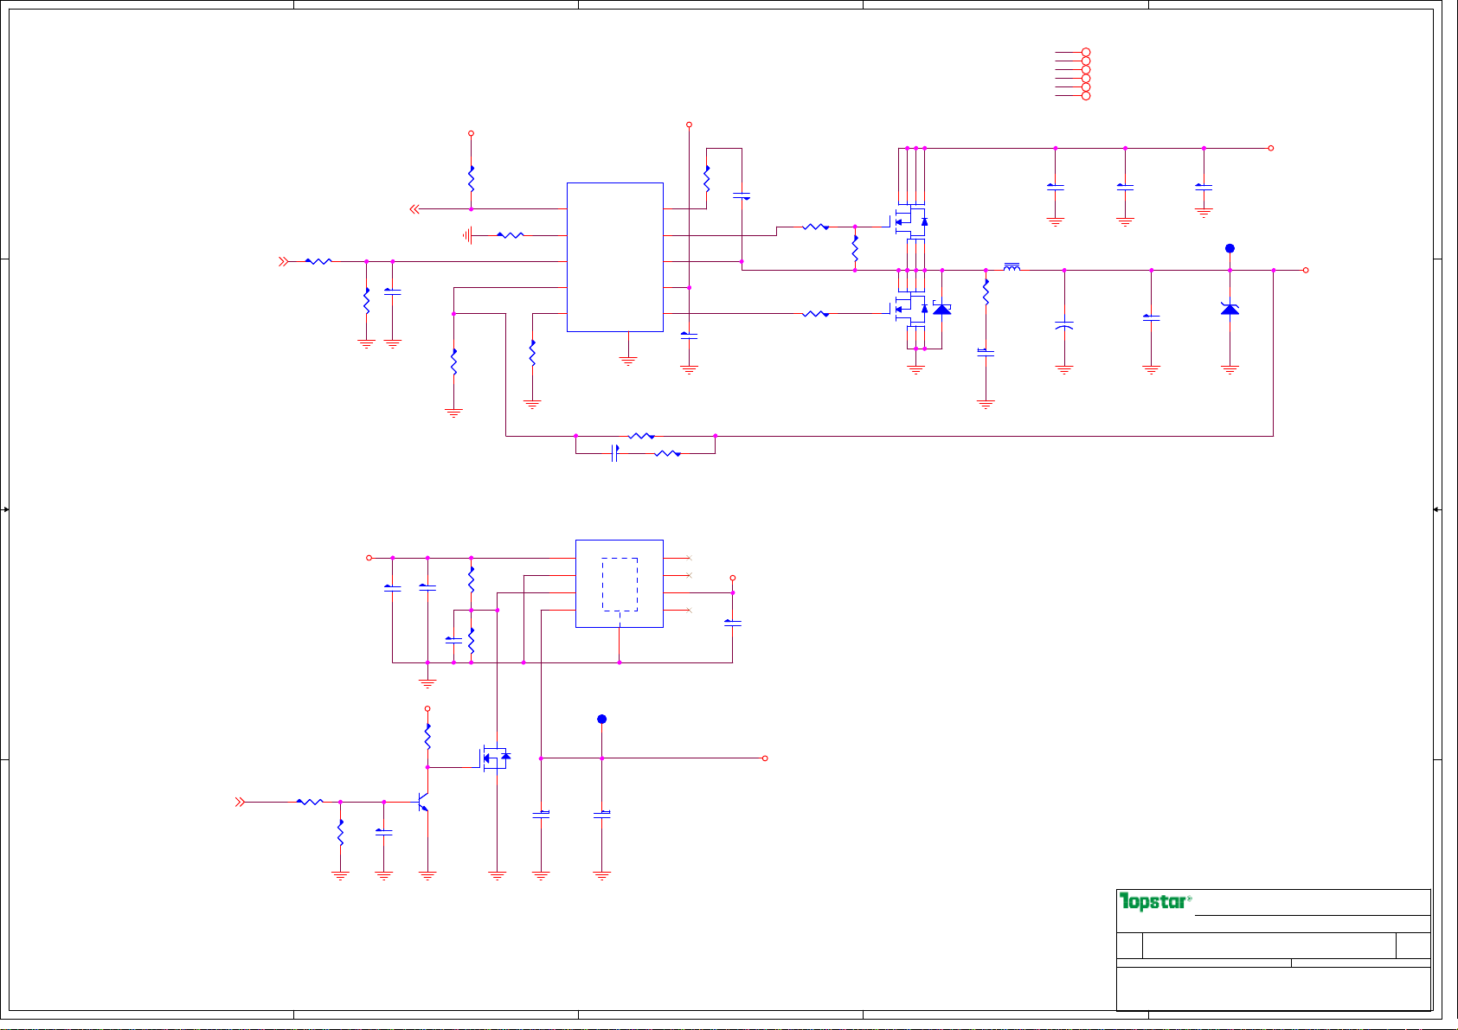1458x1030 pixels.
Task: Click the top test pad in the six-pad group
Action: (x=1087, y=53)
